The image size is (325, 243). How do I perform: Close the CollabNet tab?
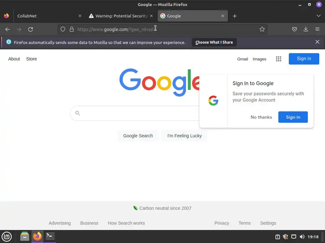pyautogui.click(x=80, y=16)
